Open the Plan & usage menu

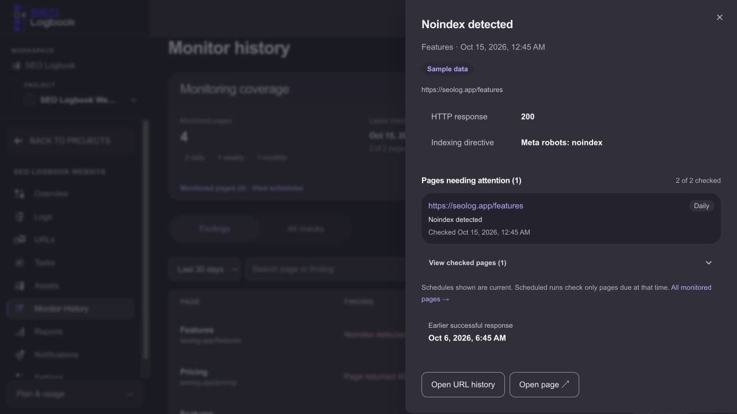click(75, 394)
